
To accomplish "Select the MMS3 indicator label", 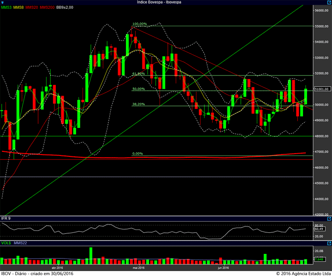I will 6,7.
